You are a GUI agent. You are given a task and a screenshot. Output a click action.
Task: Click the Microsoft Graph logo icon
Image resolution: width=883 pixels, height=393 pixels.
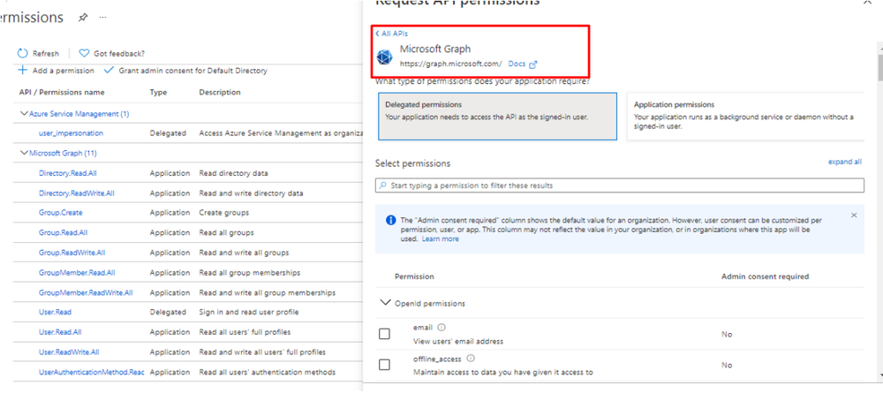(384, 57)
